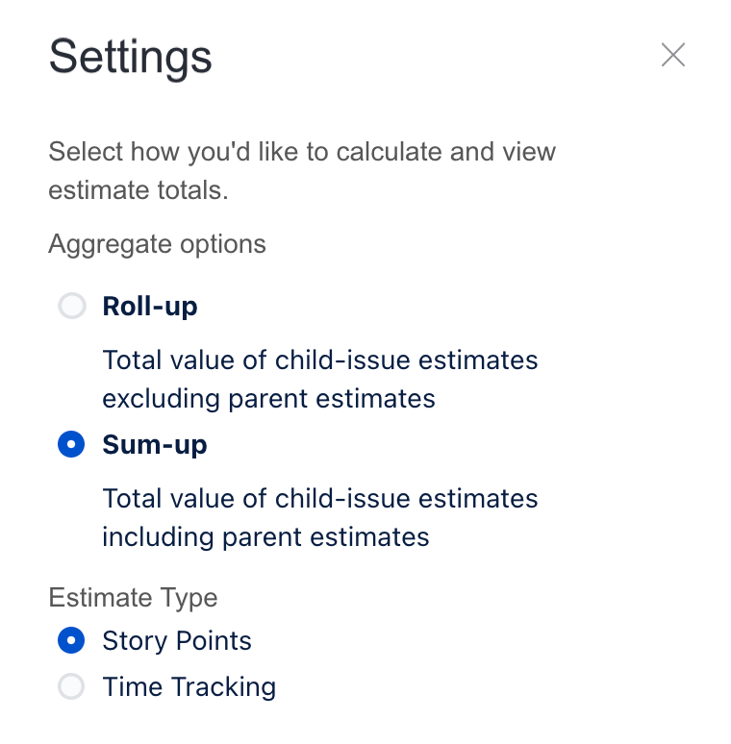Select the Roll-up radio button circle
731x744 pixels.
click(x=72, y=306)
